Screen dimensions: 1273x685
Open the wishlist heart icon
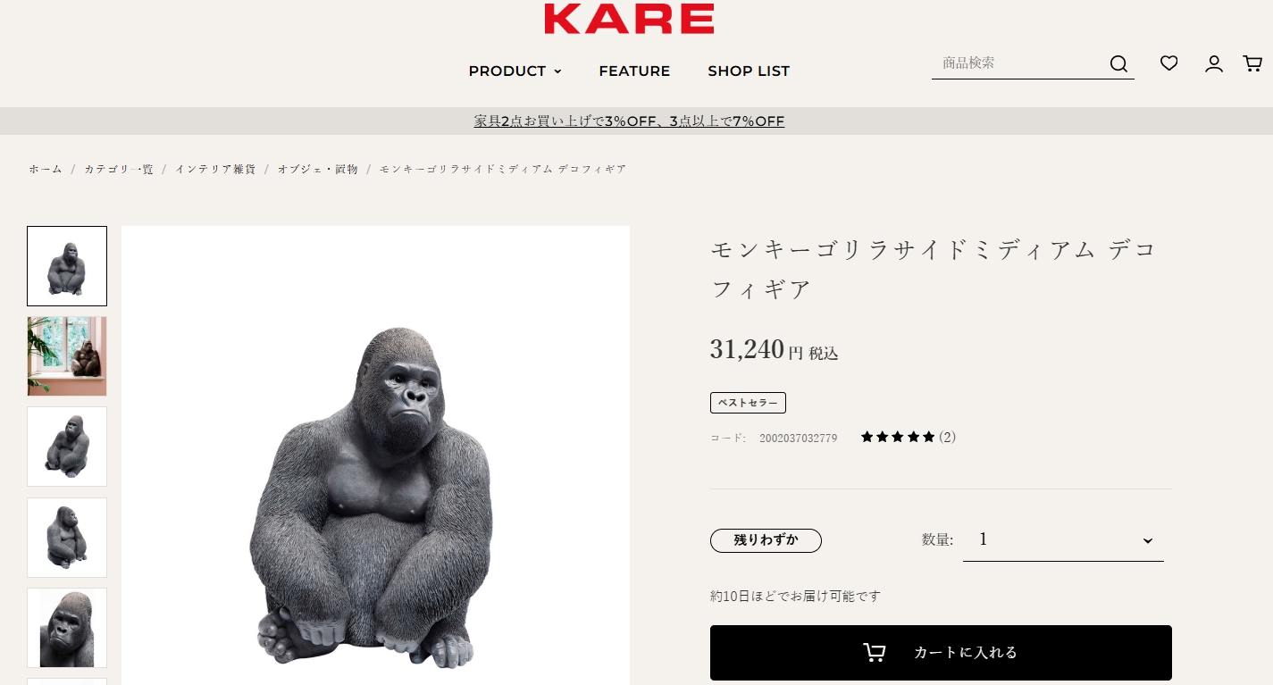click(x=1168, y=63)
